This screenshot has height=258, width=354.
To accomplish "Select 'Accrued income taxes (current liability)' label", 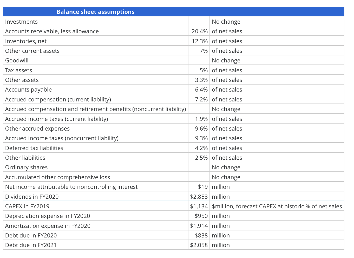I will click(x=57, y=119).
